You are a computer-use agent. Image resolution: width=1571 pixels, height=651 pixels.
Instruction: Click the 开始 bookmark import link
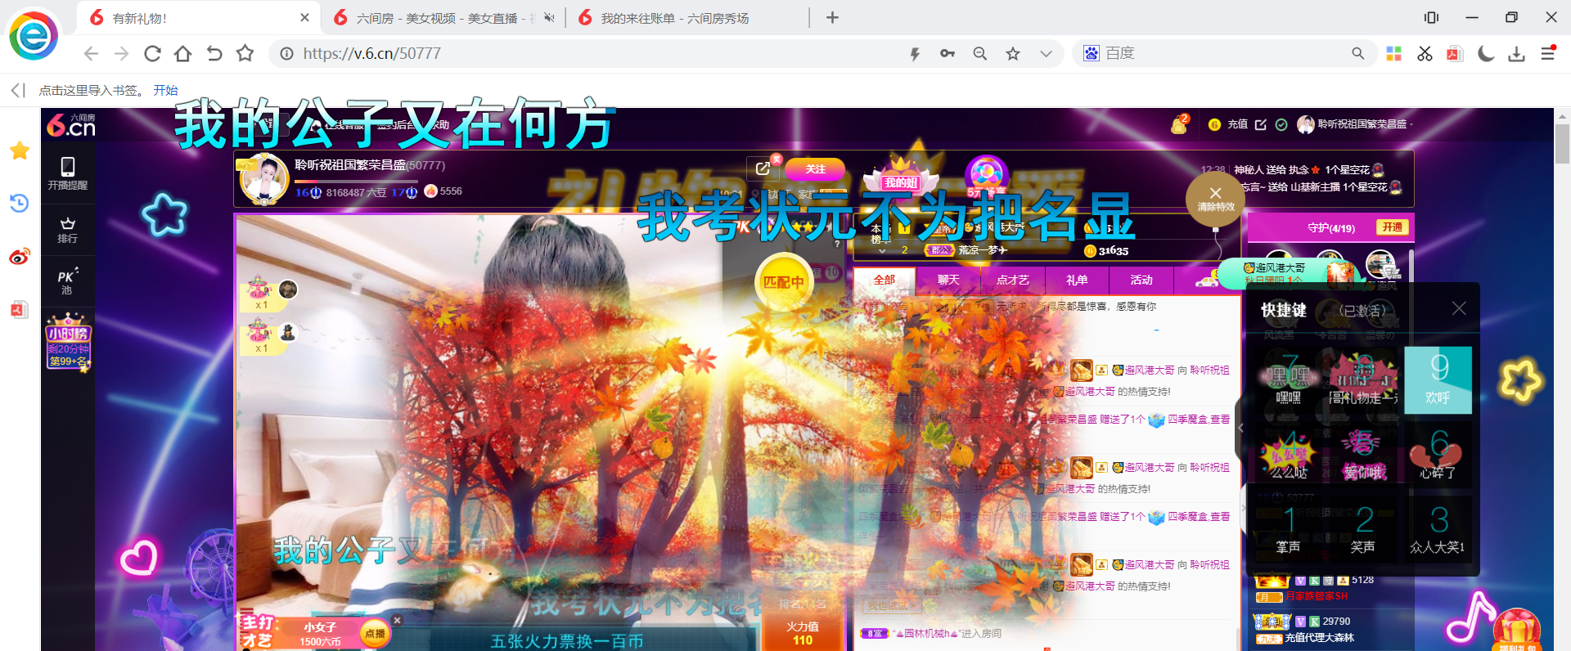click(165, 90)
